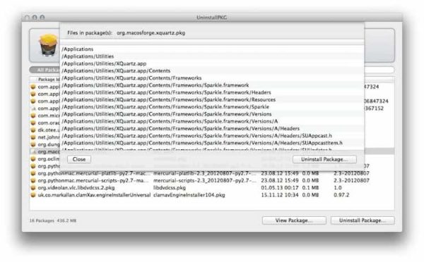
Task: Click the 0.97.2 version cell
Action: point(341,195)
